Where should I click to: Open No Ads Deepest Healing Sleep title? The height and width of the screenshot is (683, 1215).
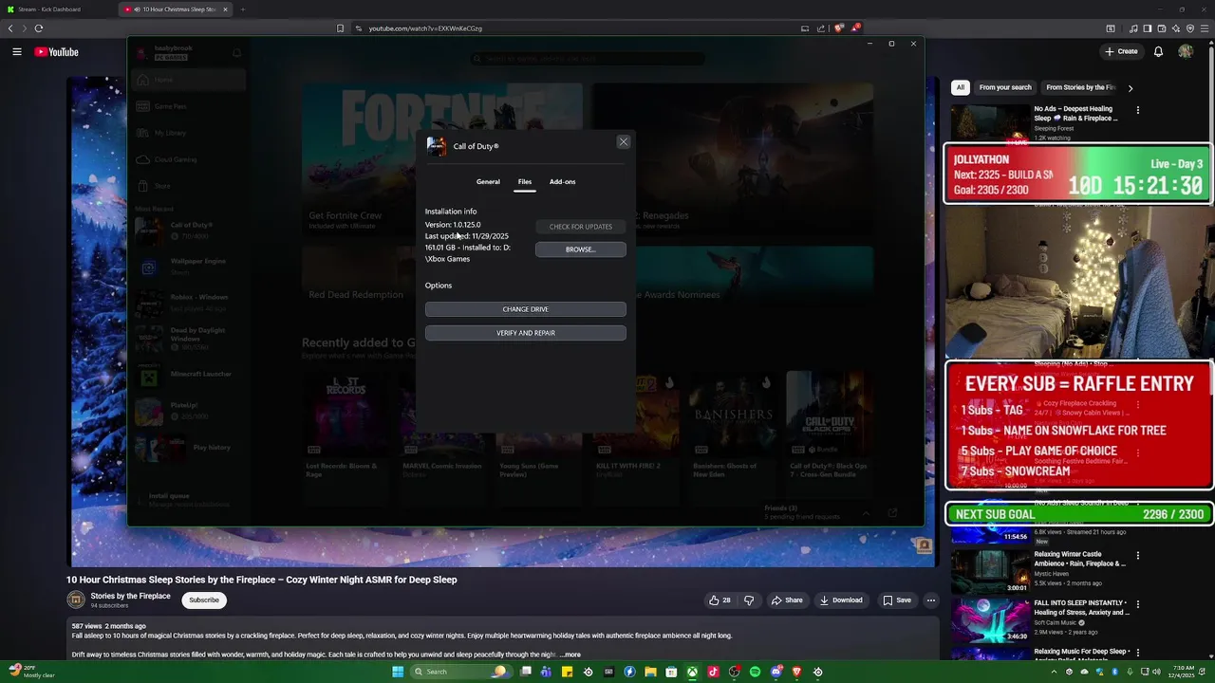1076,114
